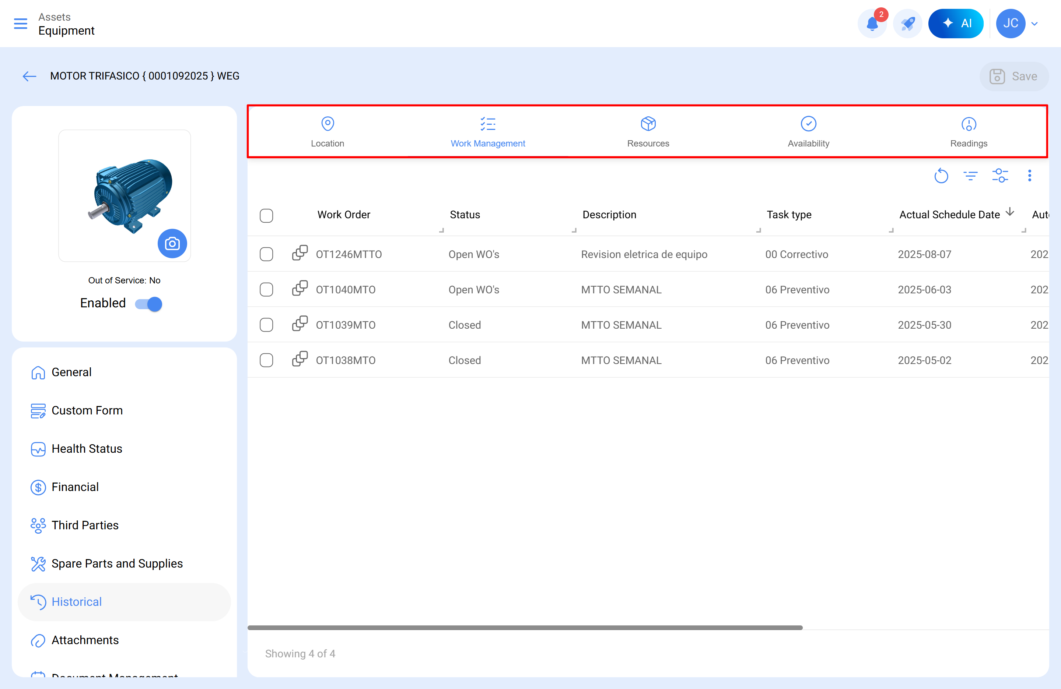Click the Save button

coord(1014,76)
